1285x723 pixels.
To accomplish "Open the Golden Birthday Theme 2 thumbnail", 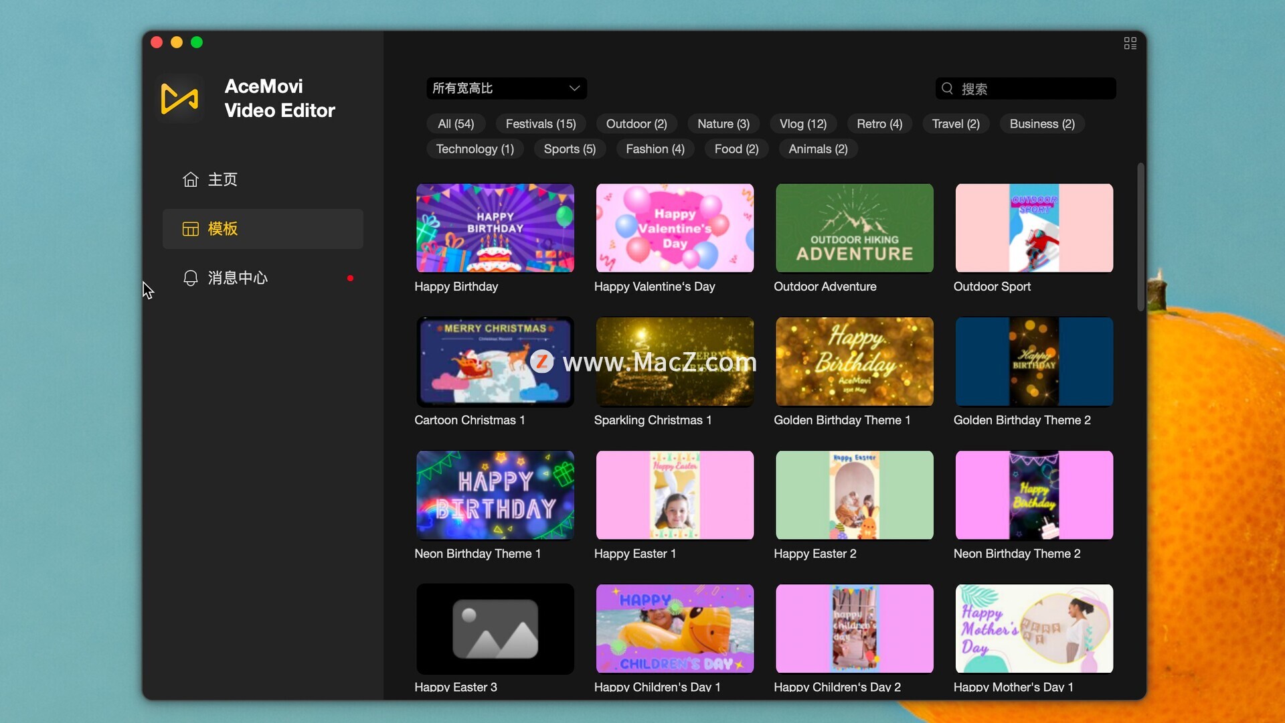I will 1034,361.
